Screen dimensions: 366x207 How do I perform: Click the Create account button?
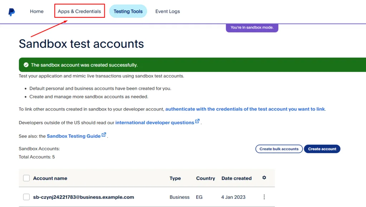322,149
